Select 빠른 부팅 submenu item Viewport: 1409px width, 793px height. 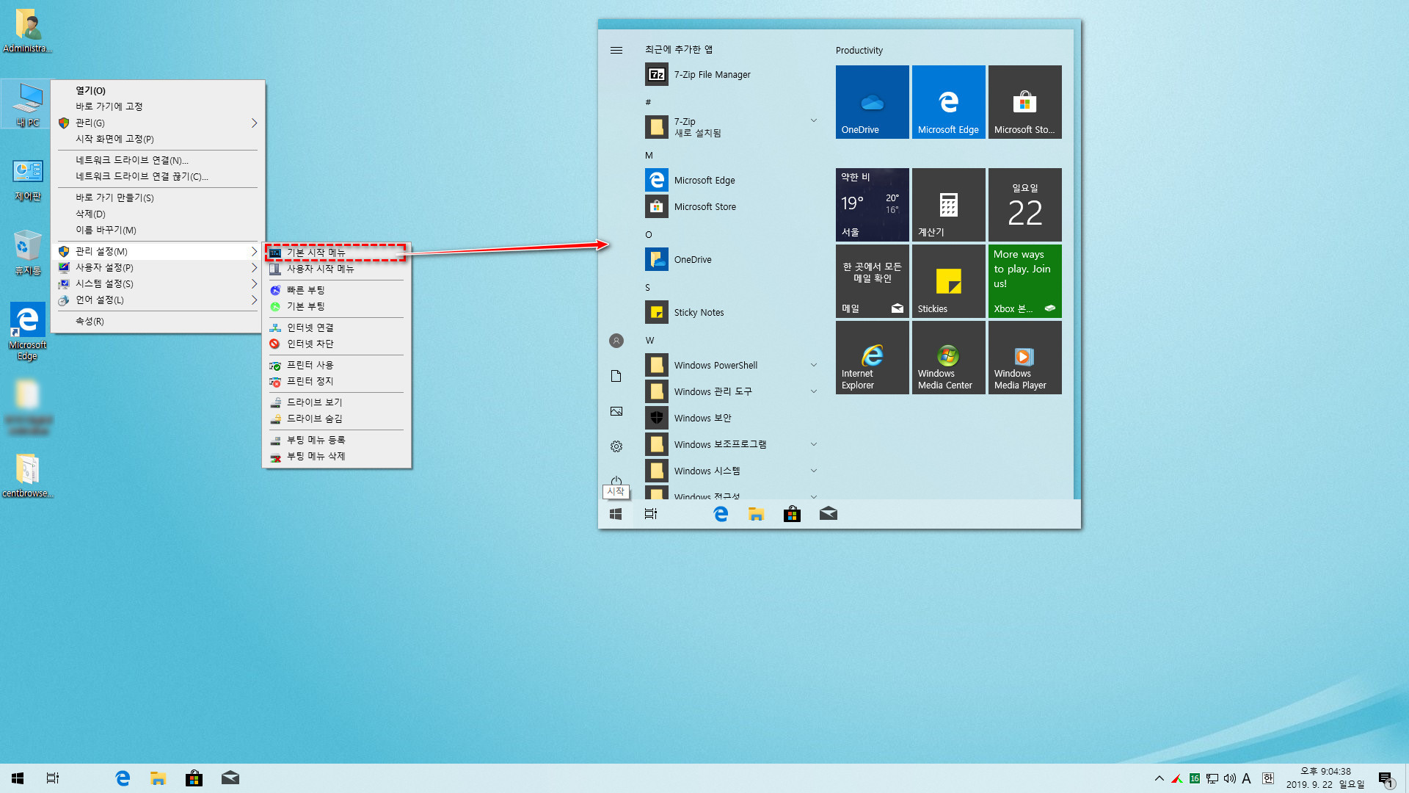click(x=336, y=290)
